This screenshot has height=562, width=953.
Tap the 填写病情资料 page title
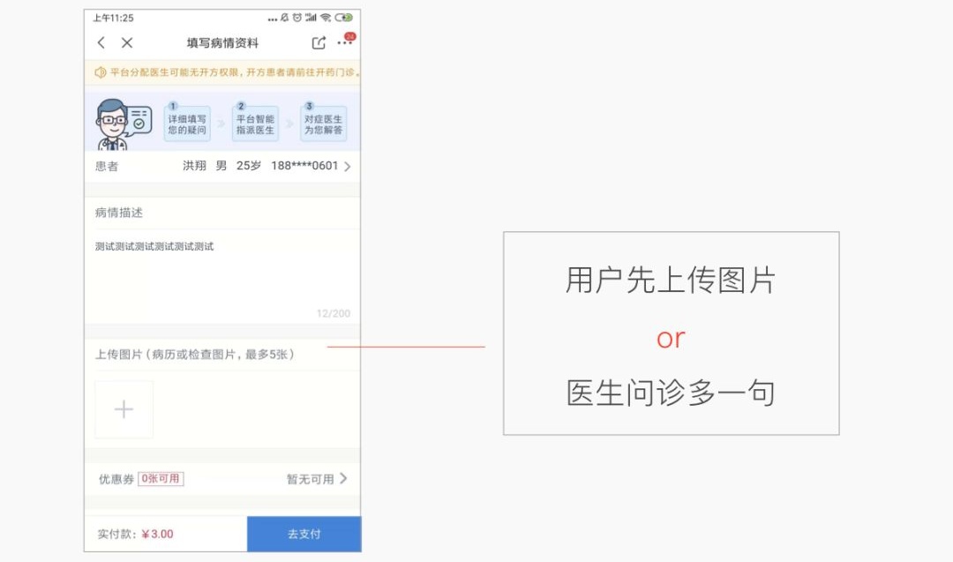(222, 43)
